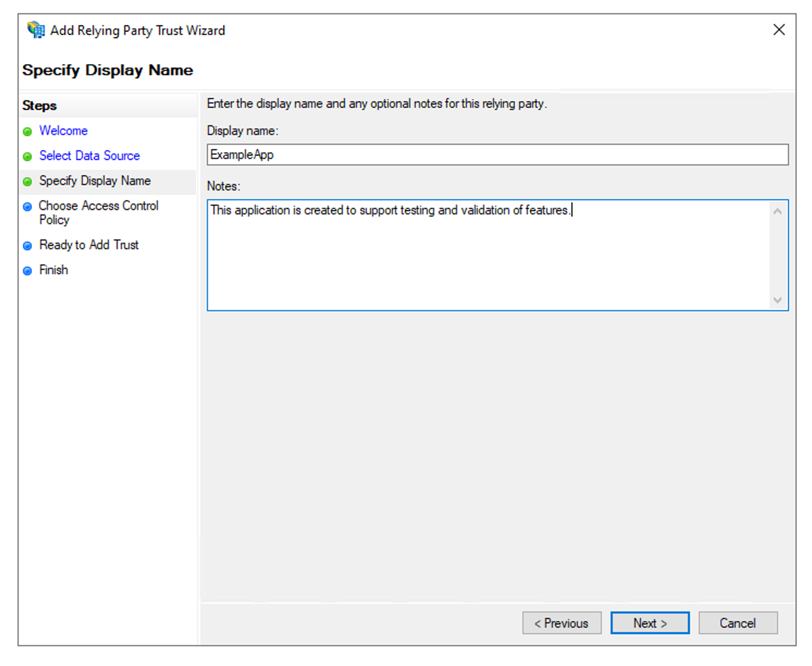Select the Steps panel header
The image size is (812, 666).
coord(39,105)
